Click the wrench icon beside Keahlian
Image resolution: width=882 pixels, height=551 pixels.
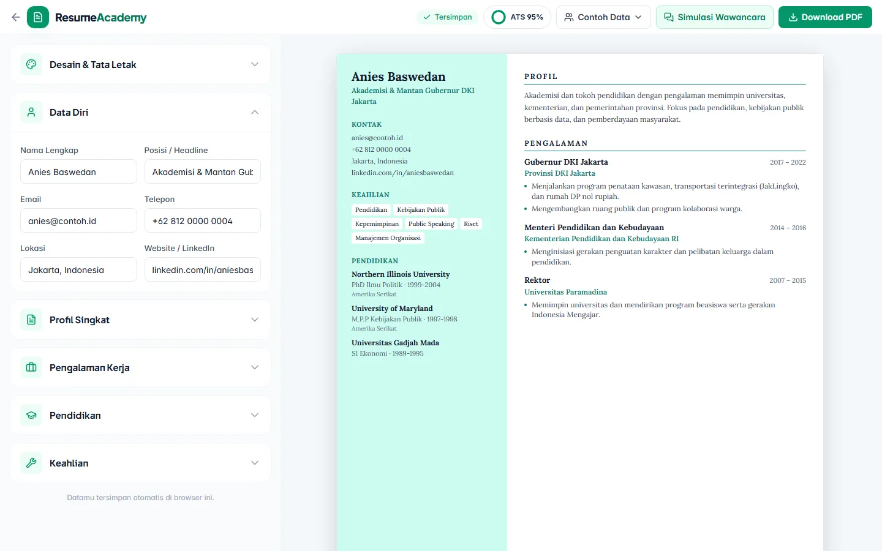click(x=31, y=463)
